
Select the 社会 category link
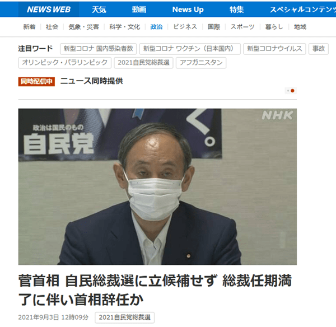click(x=52, y=27)
